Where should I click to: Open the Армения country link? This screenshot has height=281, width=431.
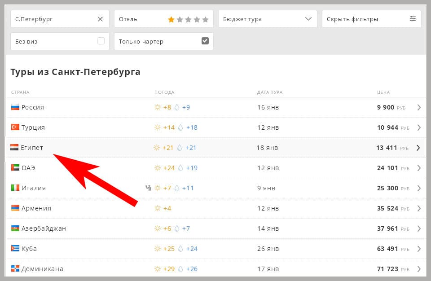36,208
